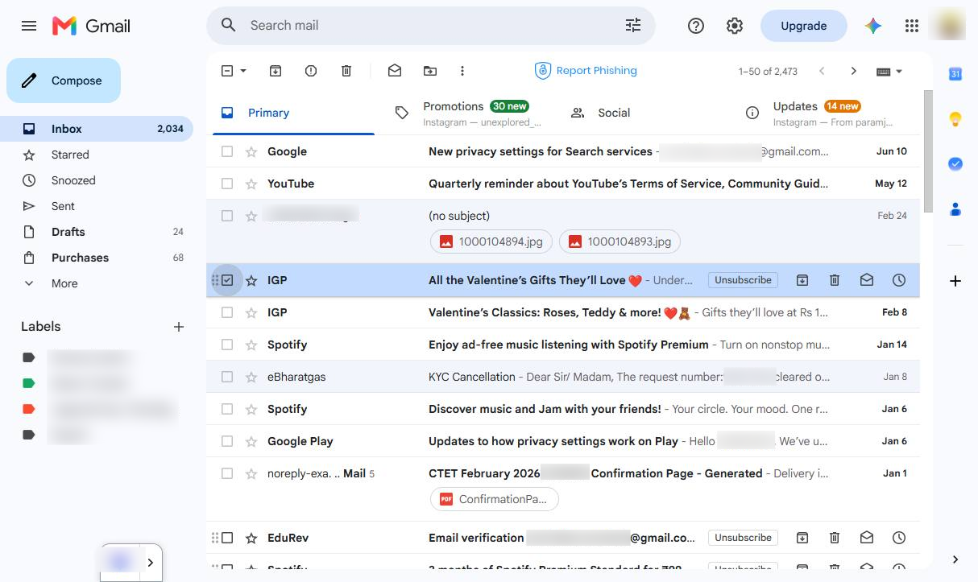Snooze the selected IGP Valentine's Gifts email
Screen dimensions: 978x582
tap(899, 280)
